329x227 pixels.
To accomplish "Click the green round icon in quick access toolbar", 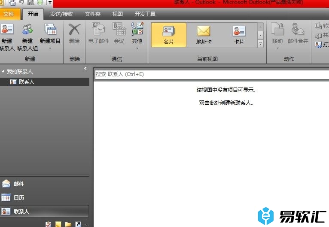I will pos(40,2).
